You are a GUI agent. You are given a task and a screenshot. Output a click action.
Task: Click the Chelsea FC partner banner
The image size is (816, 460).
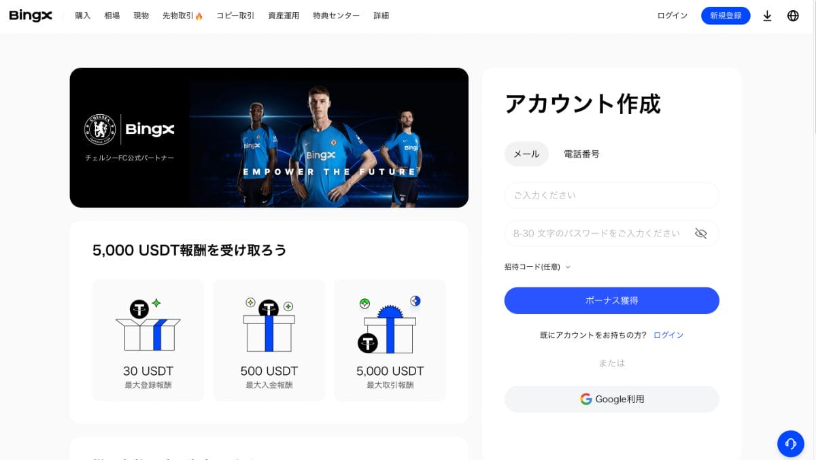[x=269, y=138]
